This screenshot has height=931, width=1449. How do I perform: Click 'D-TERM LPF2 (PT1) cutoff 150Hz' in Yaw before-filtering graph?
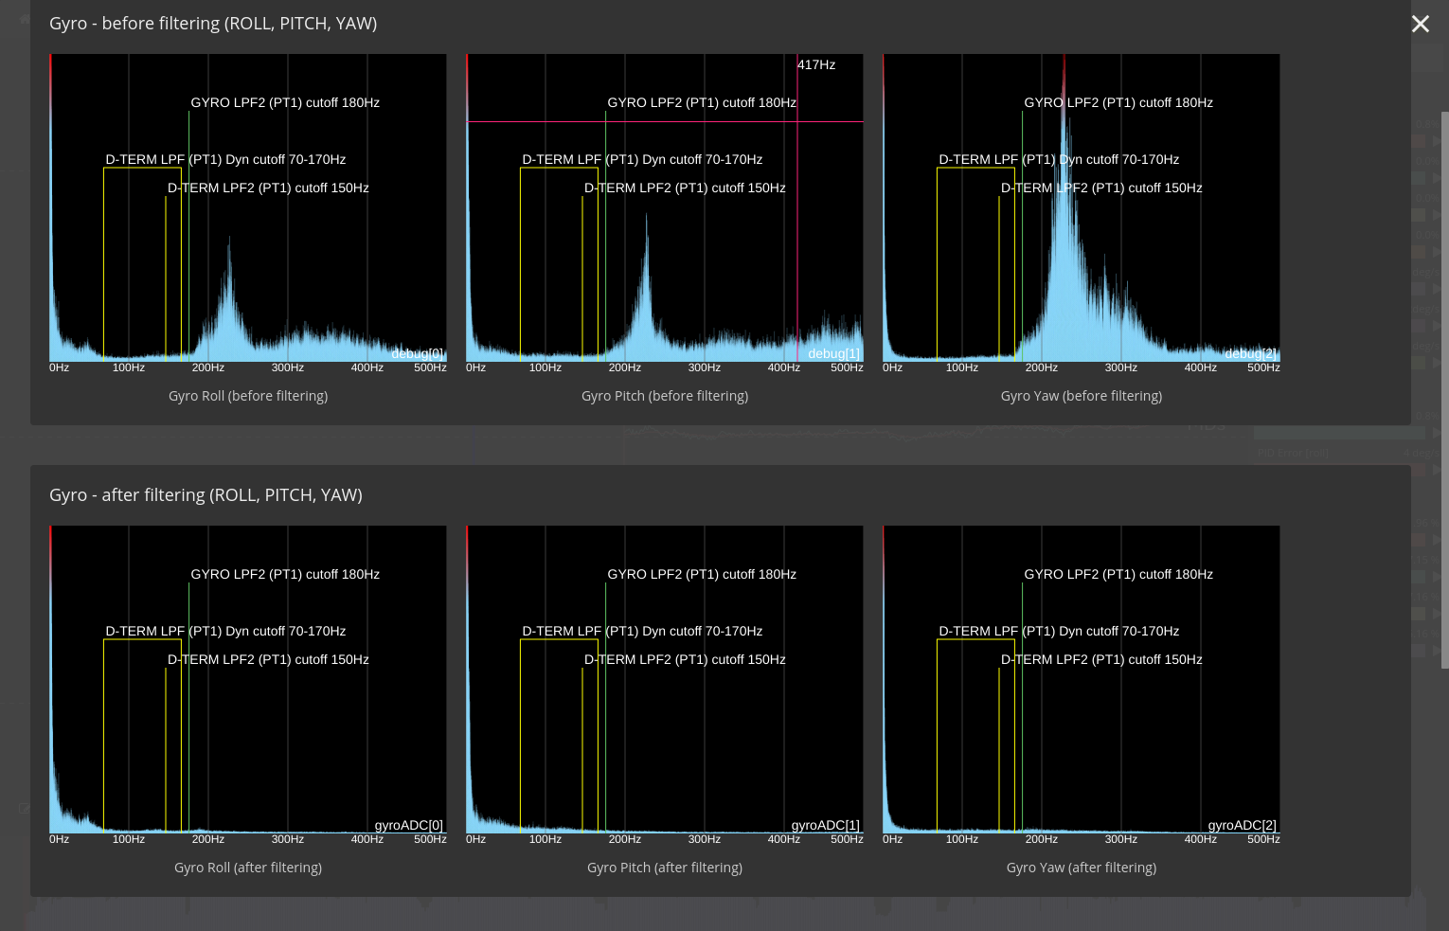click(1101, 188)
